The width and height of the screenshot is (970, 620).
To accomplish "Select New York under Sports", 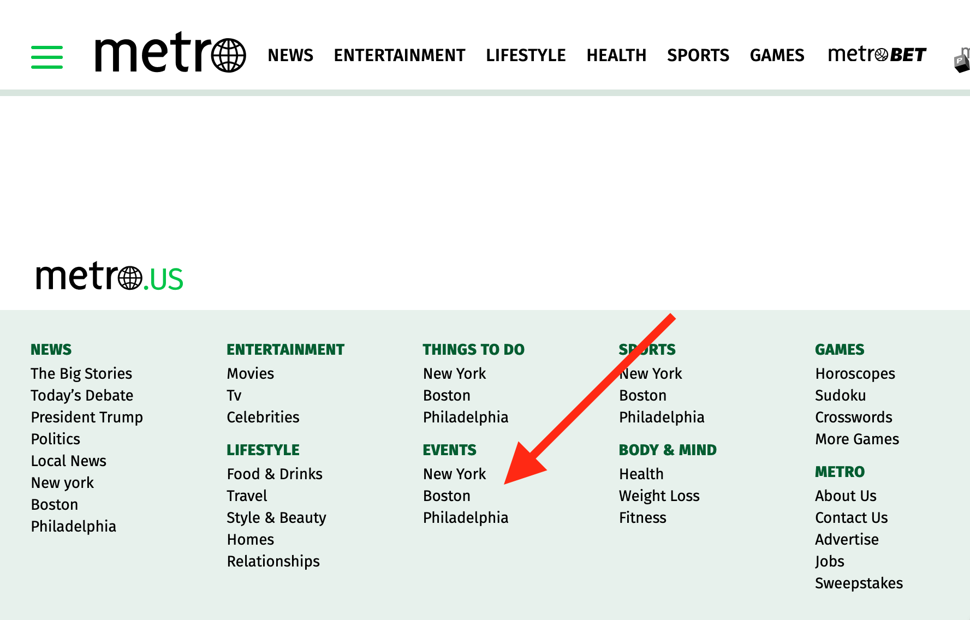I will coord(651,374).
